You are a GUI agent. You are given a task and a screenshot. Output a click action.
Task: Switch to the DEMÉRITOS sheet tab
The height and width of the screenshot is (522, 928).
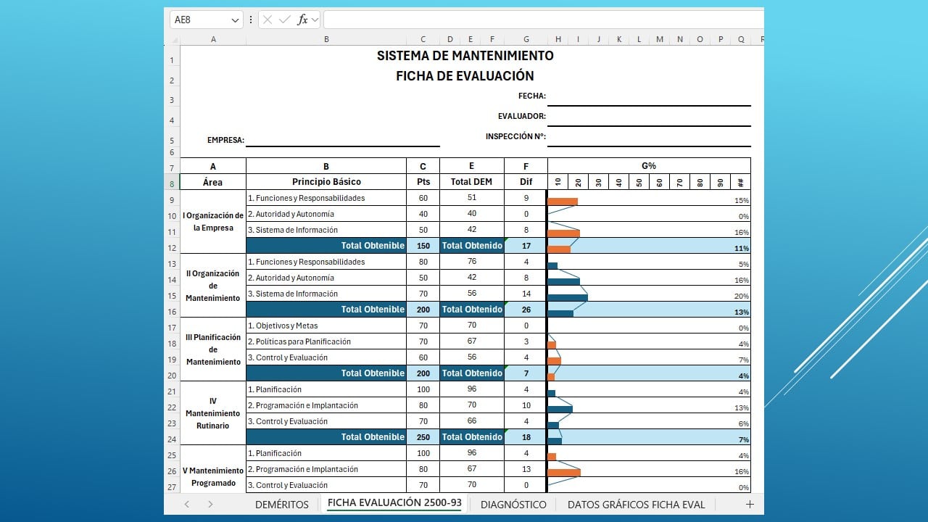(x=281, y=504)
